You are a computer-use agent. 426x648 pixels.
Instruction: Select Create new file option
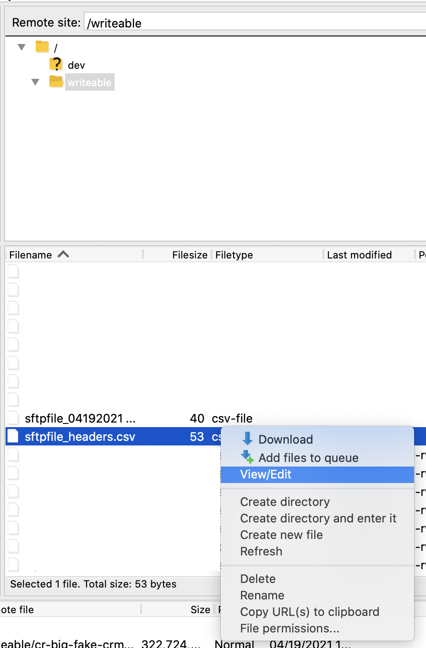point(281,535)
